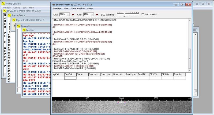Viewport: 214px width, 115px height.
Task: Open the About menu in SoundModem
Action: [90, 9]
